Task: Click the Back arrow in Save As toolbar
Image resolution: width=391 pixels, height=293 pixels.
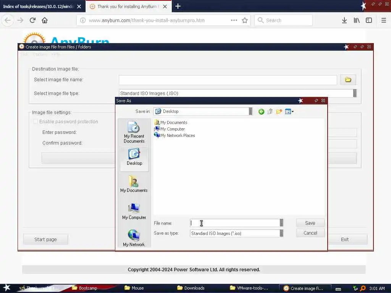Action: tap(261, 112)
